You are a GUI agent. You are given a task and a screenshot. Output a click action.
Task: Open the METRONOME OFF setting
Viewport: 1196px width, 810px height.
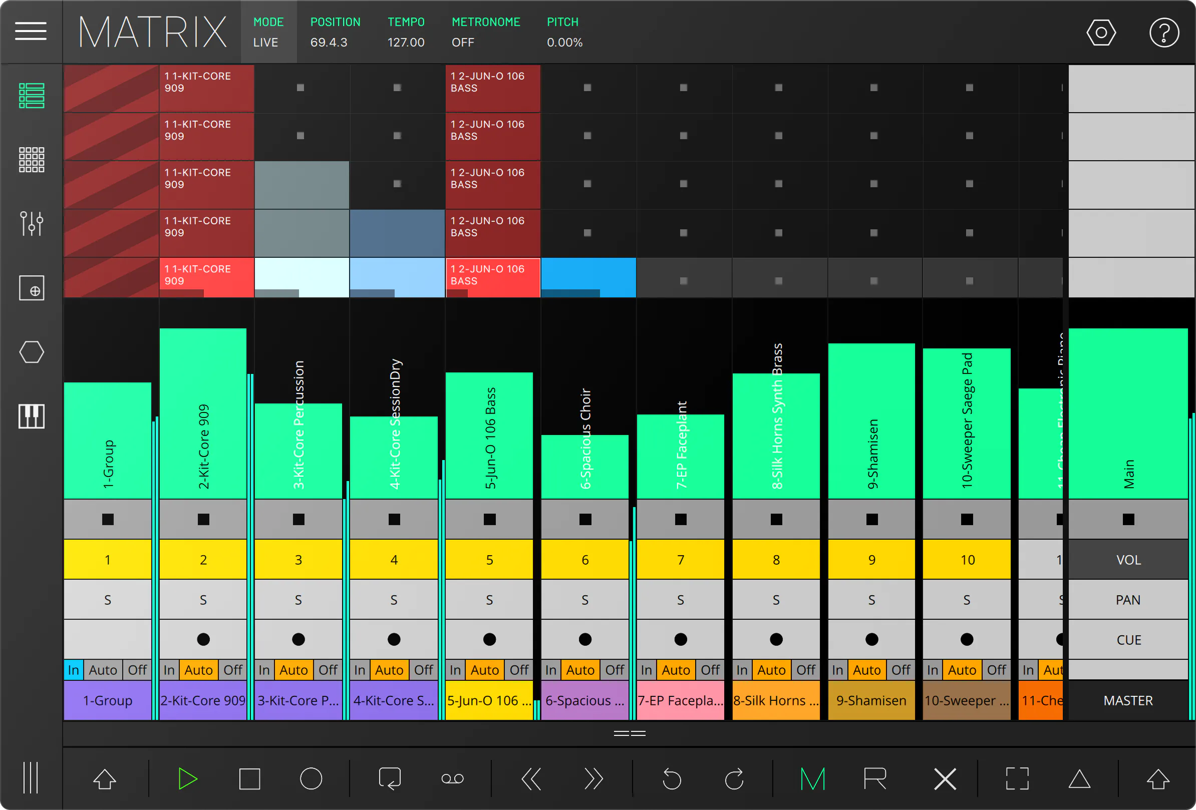click(486, 32)
